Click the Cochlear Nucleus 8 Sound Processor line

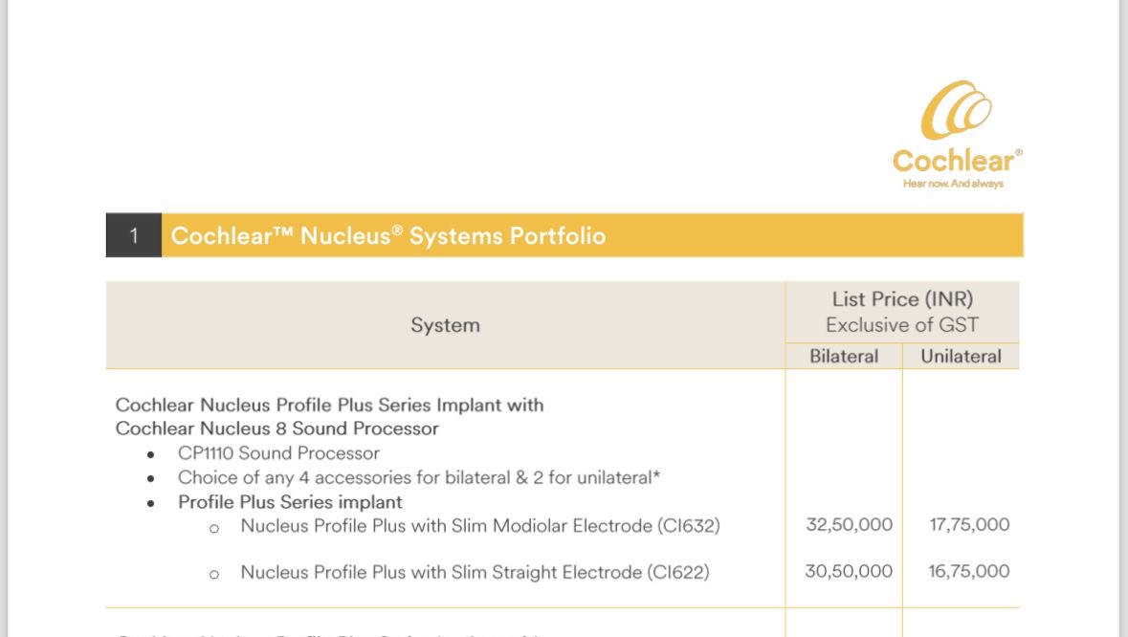[x=276, y=428]
